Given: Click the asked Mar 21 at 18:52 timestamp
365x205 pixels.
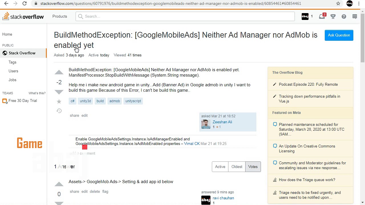Looking at the screenshot, I should pyautogui.click(x=218, y=116).
